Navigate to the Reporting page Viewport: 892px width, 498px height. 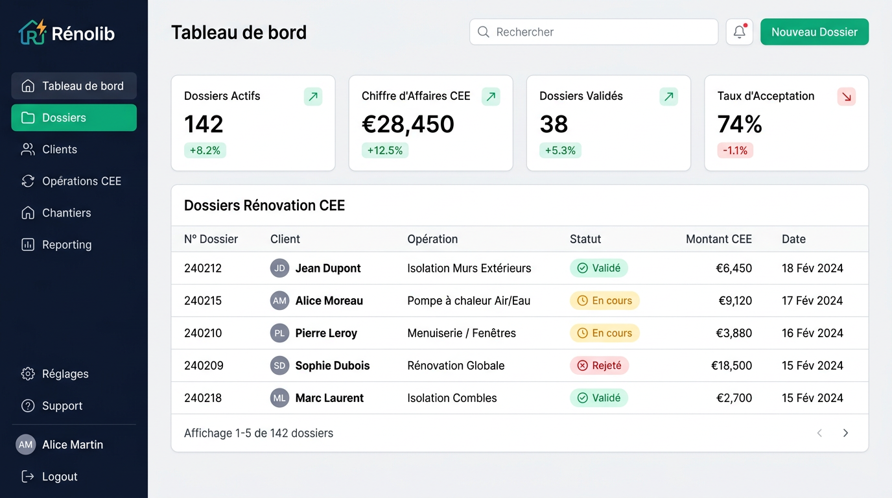point(67,245)
